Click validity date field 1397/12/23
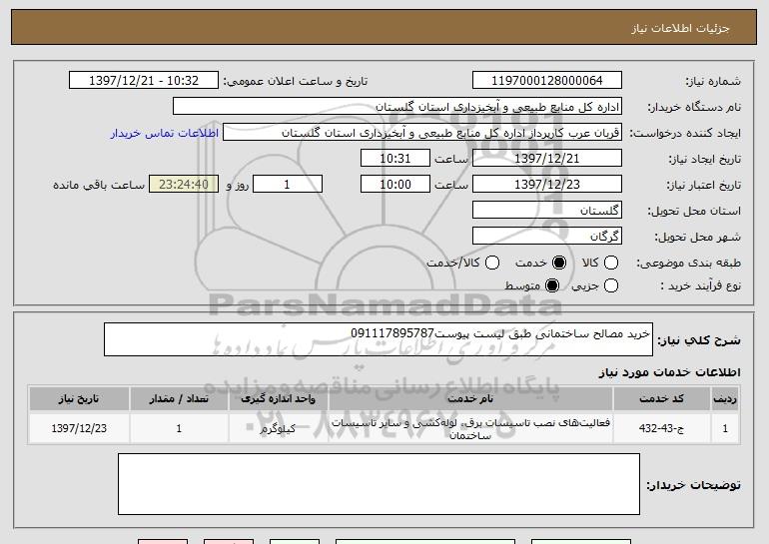 pyautogui.click(x=547, y=185)
